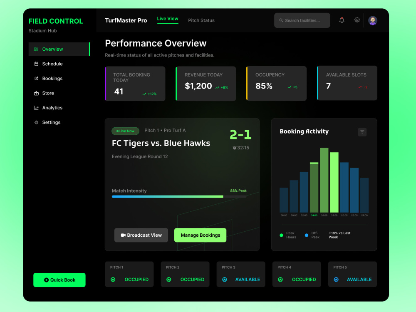
Task: Click the search magnifier icon
Action: [x=281, y=20]
